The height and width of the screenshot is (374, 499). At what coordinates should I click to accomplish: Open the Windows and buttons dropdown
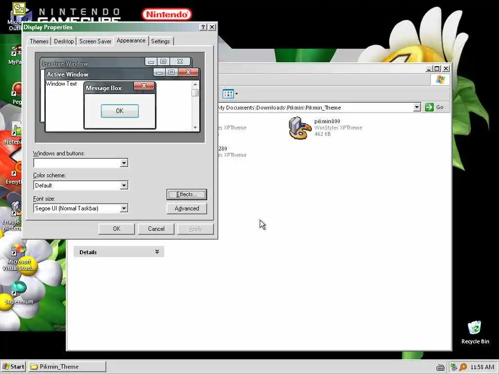[x=124, y=163]
